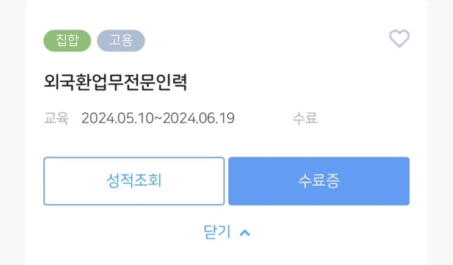Click the 수료 completion status text
This screenshot has width=453, height=265.
pos(305,118)
